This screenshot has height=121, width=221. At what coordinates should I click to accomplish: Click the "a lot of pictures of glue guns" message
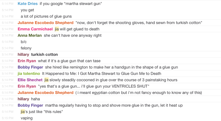46,17
